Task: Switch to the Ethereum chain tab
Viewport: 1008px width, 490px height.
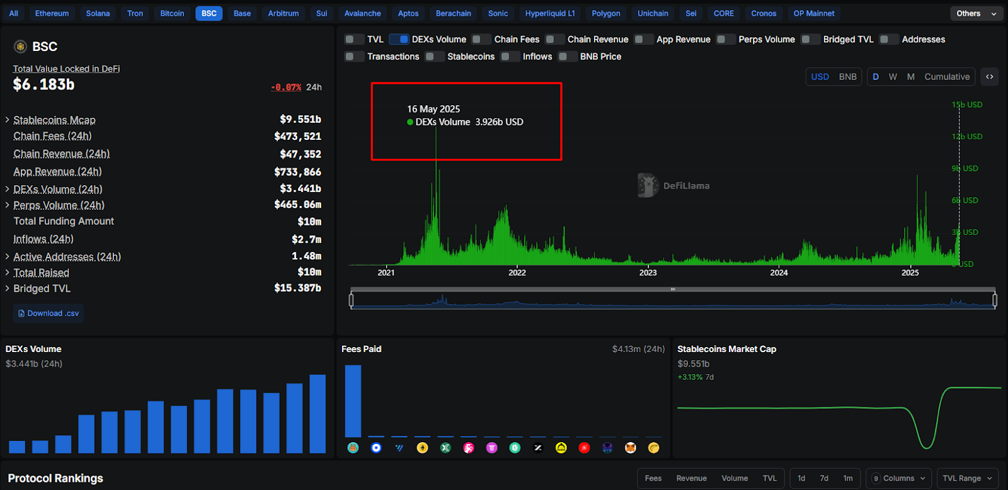Action: 52,13
